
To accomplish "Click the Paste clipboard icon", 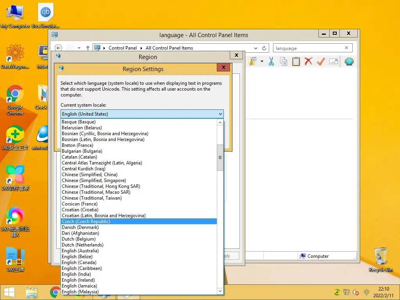I will (296, 61).
